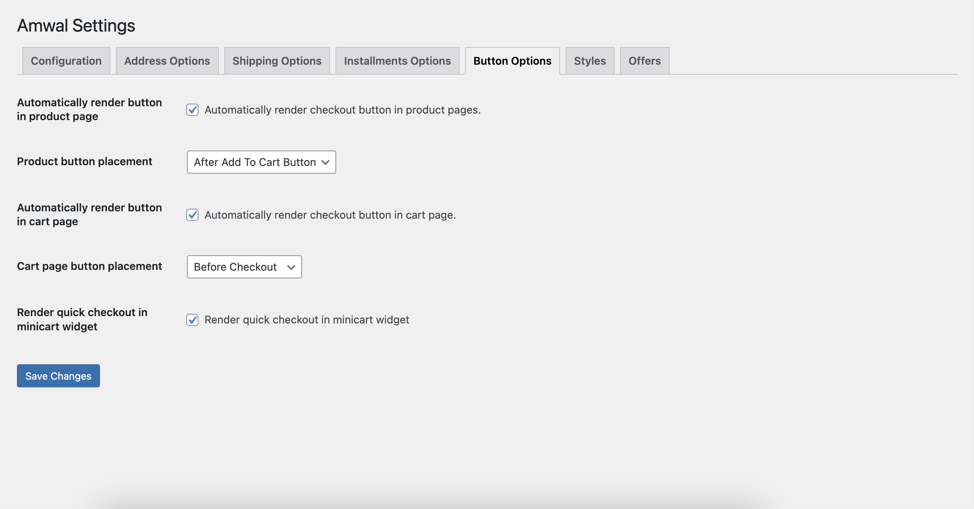The width and height of the screenshot is (974, 509).
Task: Toggle auto render checkout button in cart page
Action: click(x=192, y=215)
